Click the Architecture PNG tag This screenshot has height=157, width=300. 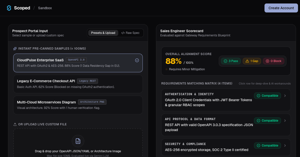pos(92,102)
